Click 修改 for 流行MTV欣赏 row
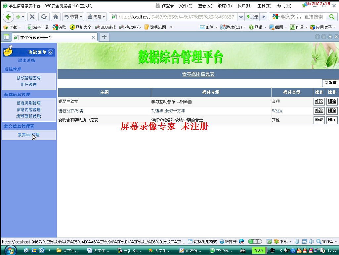The height and width of the screenshot is (255, 339). pos(319,110)
